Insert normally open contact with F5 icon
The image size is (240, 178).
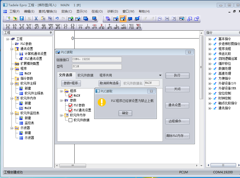pyautogui.click(x=8, y=26)
